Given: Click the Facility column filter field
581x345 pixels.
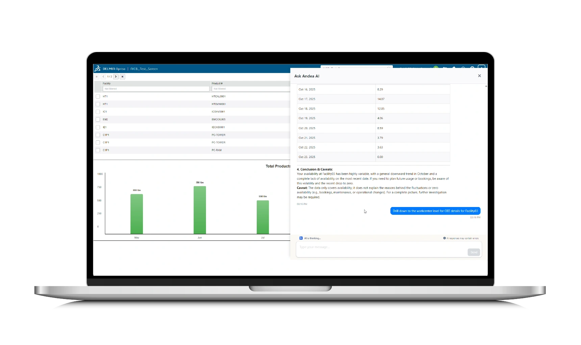Looking at the screenshot, I should (156, 89).
